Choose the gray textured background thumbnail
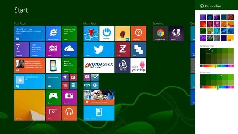Viewport: 238px width, 134px height. pos(217,38)
